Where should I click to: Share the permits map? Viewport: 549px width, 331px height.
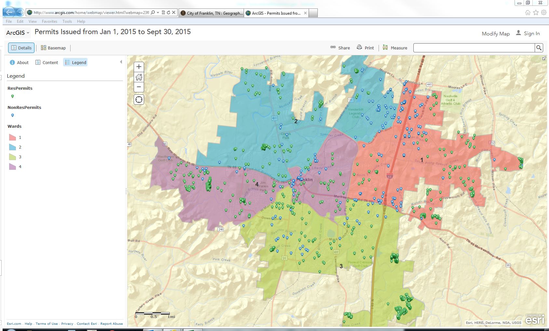(340, 48)
